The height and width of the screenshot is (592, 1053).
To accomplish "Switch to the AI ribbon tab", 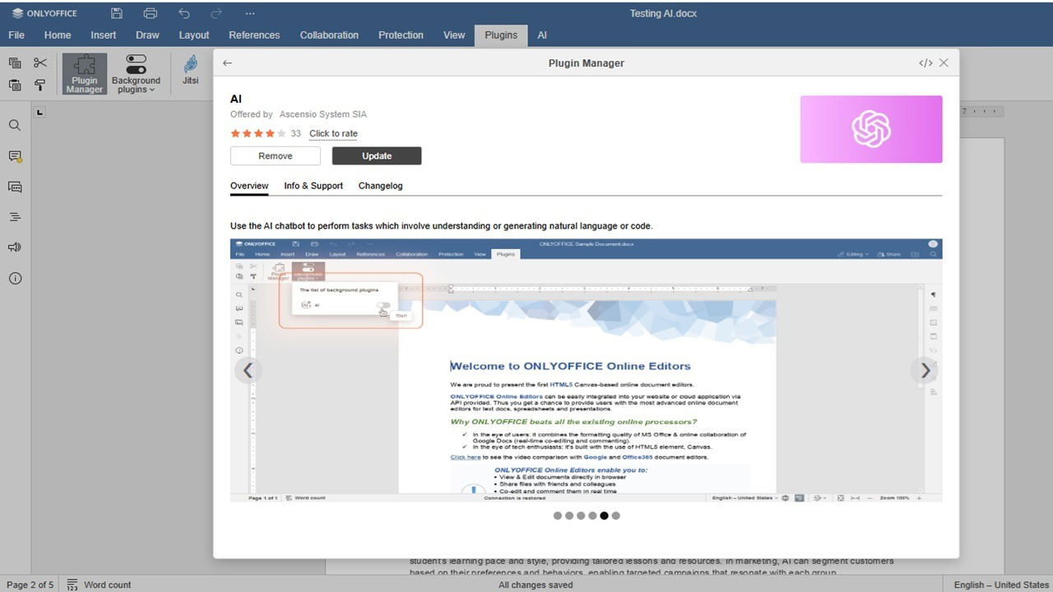I will 542,35.
